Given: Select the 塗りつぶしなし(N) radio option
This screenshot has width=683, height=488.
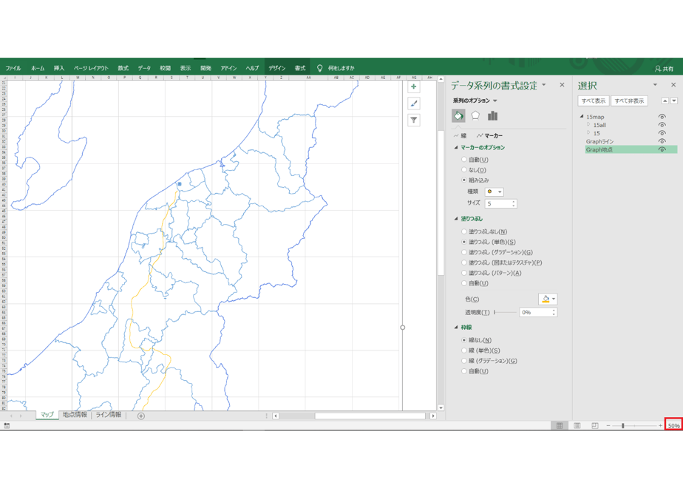Looking at the screenshot, I should point(464,232).
